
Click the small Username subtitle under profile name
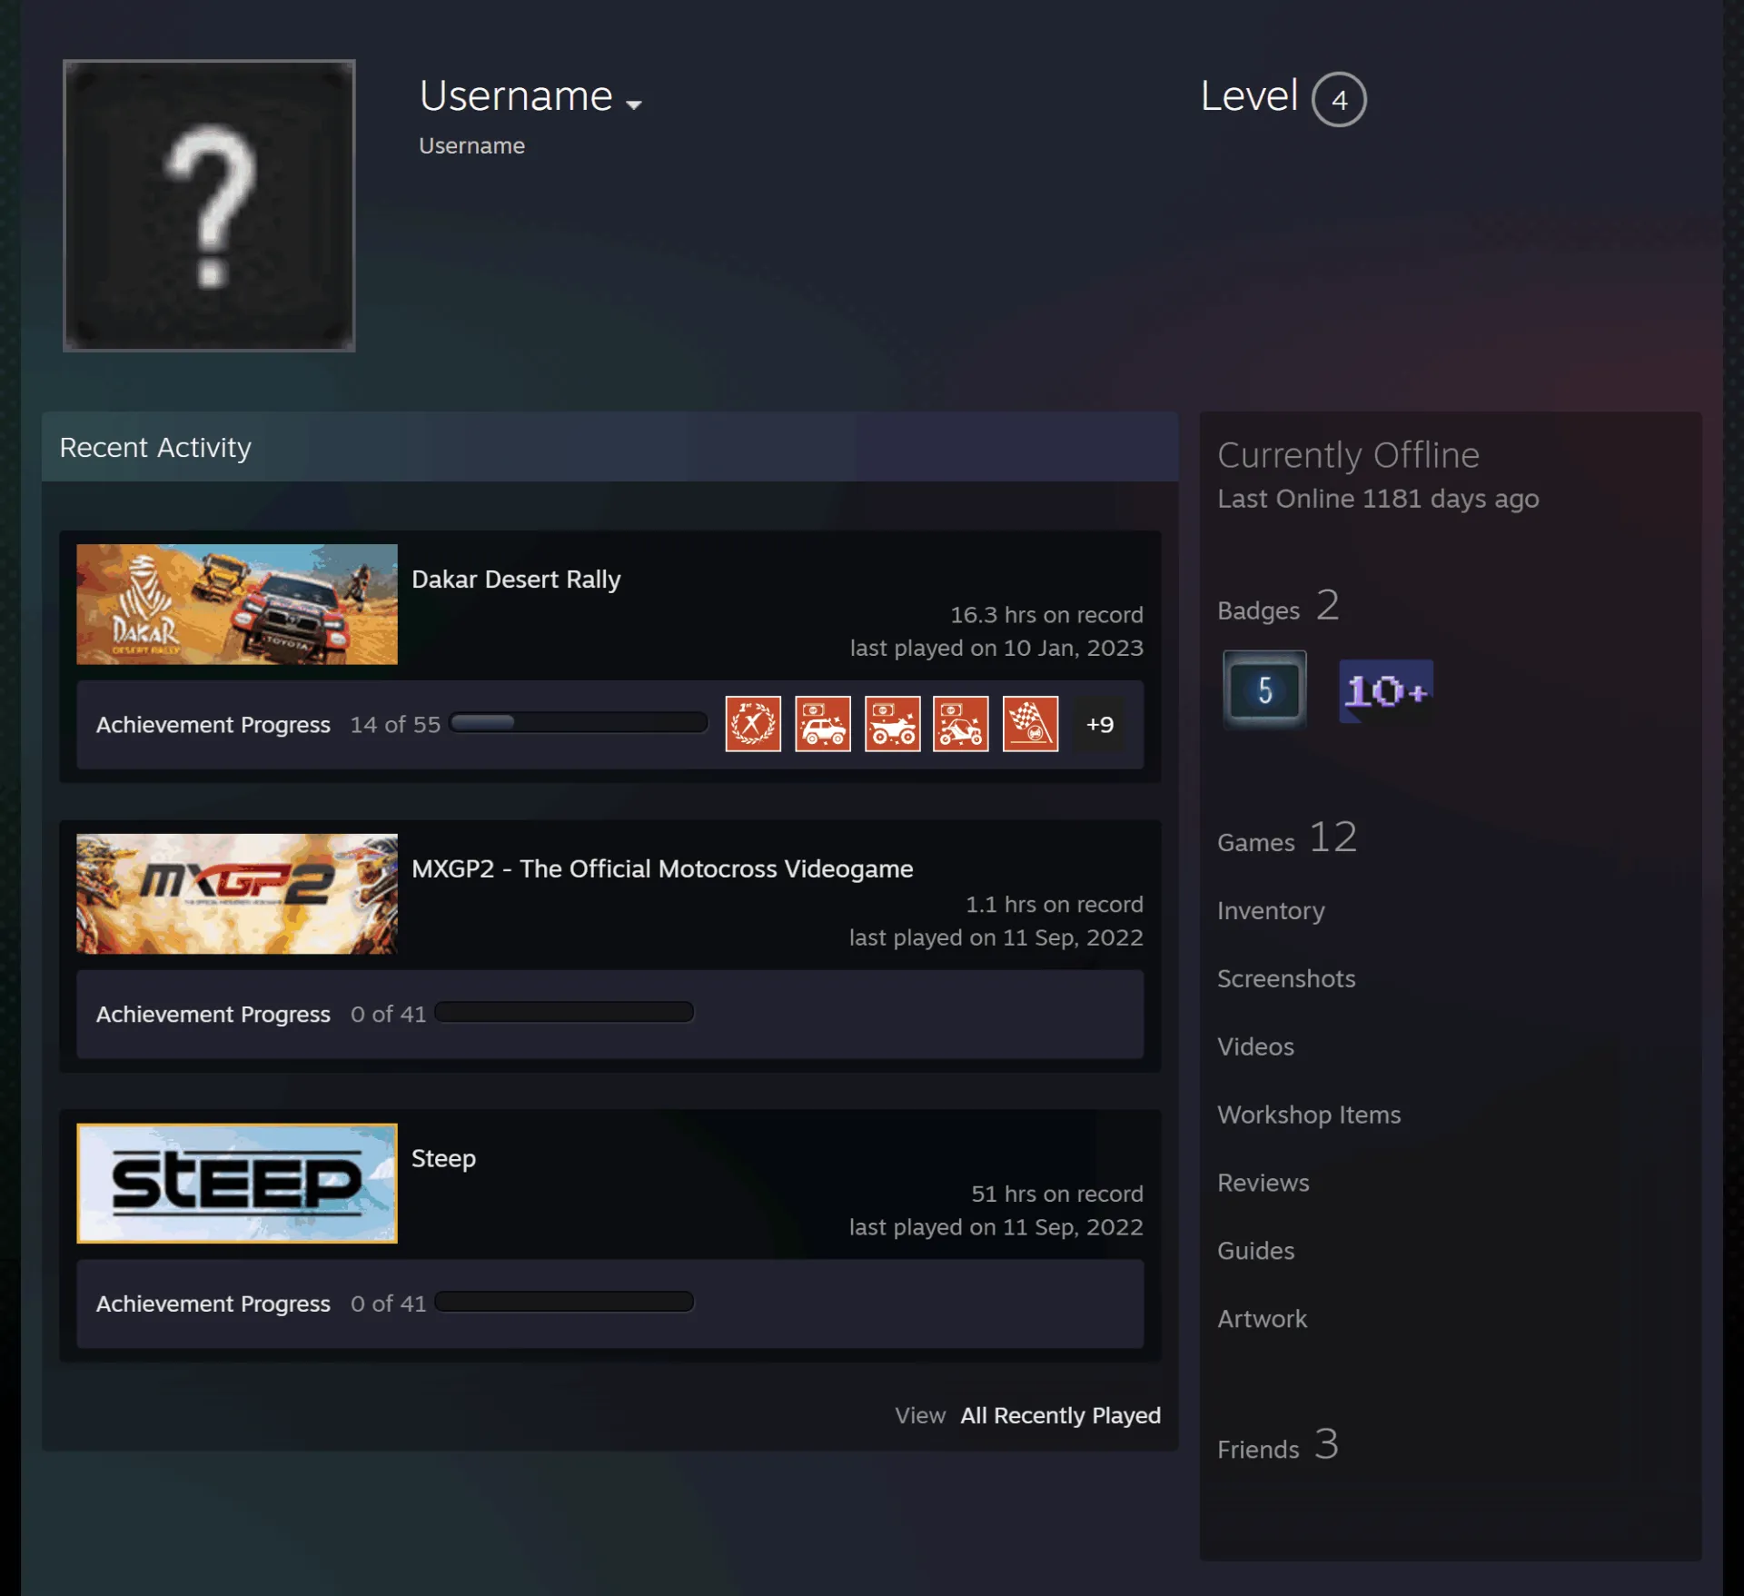(x=471, y=145)
